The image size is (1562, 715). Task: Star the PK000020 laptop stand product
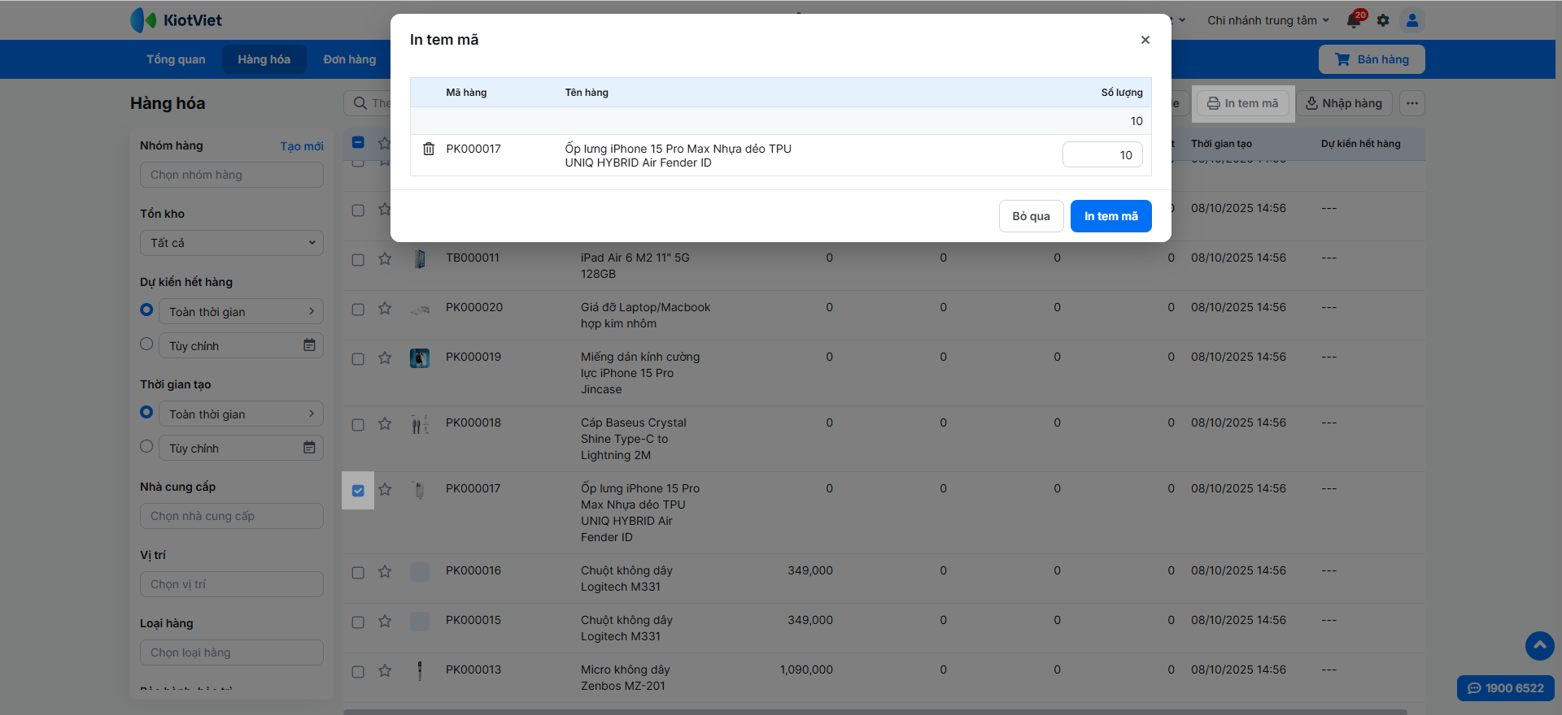tap(385, 309)
